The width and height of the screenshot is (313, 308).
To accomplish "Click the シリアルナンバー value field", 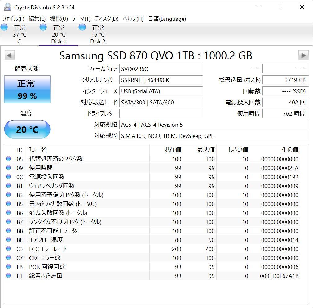I will 161,80.
